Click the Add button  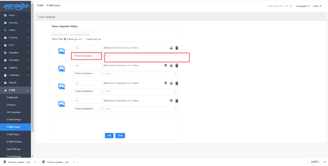coord(109,136)
